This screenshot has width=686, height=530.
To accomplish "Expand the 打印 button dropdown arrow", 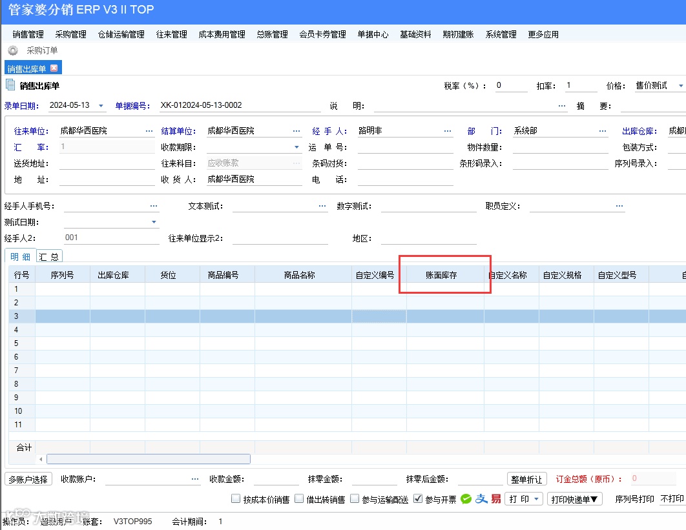I will click(x=536, y=499).
